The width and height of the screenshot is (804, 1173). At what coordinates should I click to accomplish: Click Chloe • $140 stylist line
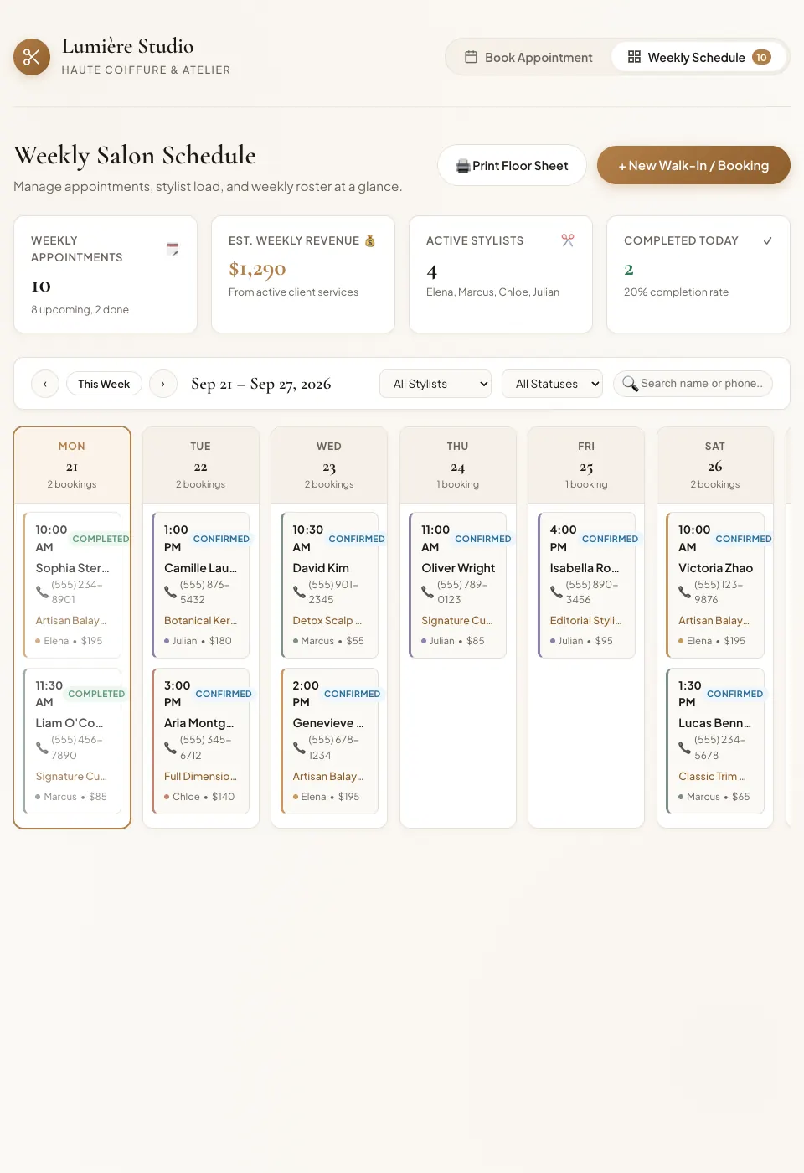(x=199, y=797)
